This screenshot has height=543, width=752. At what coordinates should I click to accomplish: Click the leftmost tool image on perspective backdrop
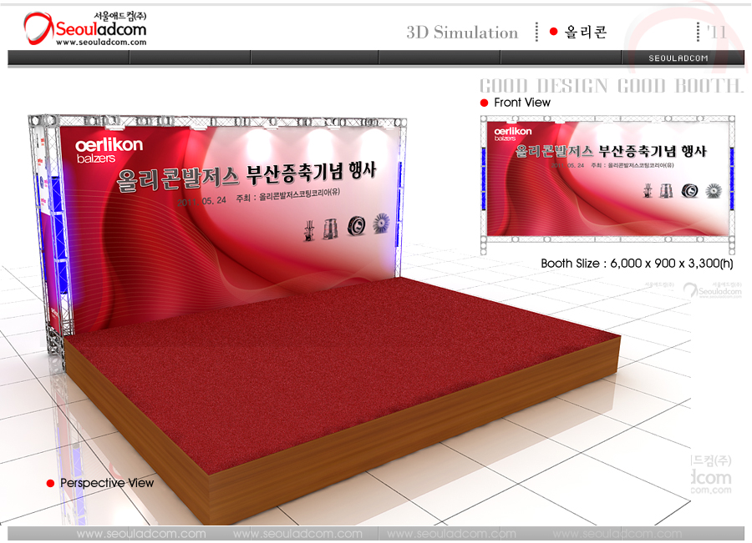tap(310, 229)
